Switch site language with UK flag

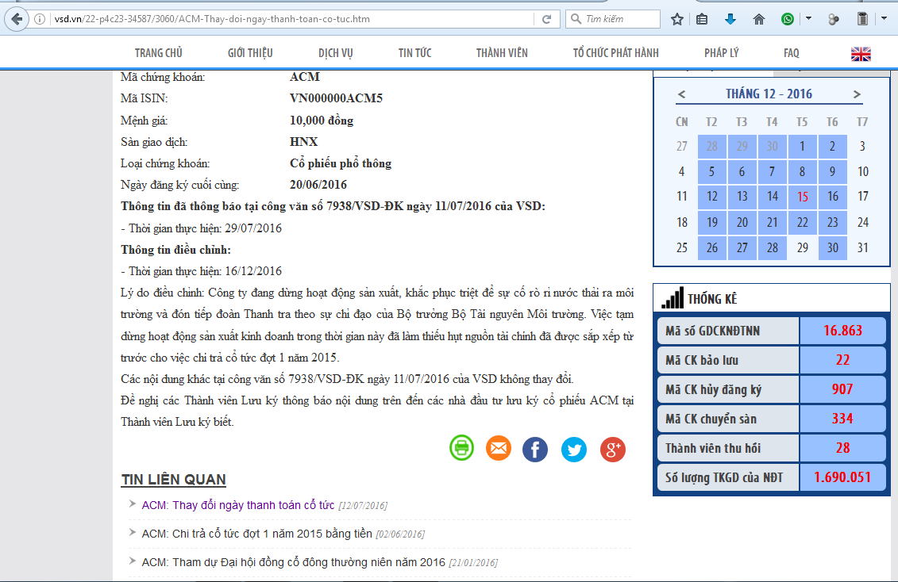[x=861, y=54]
